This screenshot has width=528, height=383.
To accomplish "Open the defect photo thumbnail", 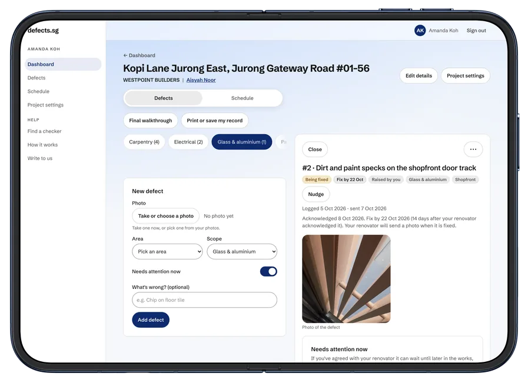I will tap(346, 279).
